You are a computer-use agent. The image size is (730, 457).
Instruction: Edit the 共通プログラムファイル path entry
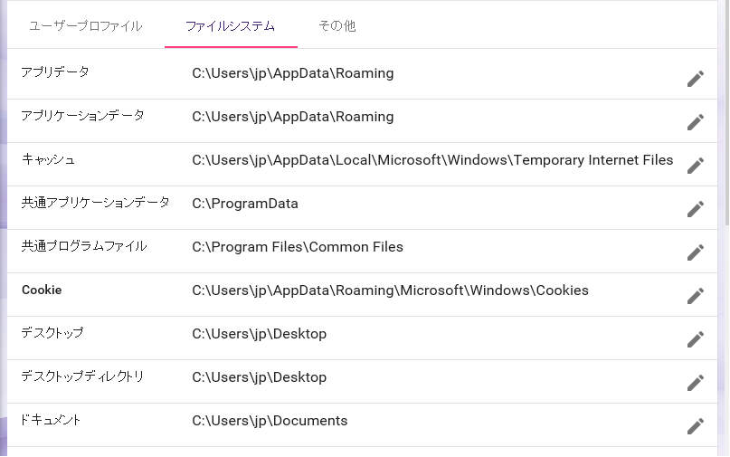click(695, 252)
